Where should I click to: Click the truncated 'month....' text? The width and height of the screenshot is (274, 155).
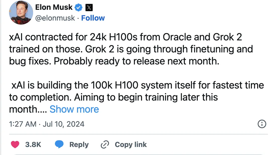pyautogui.click(x=28, y=109)
